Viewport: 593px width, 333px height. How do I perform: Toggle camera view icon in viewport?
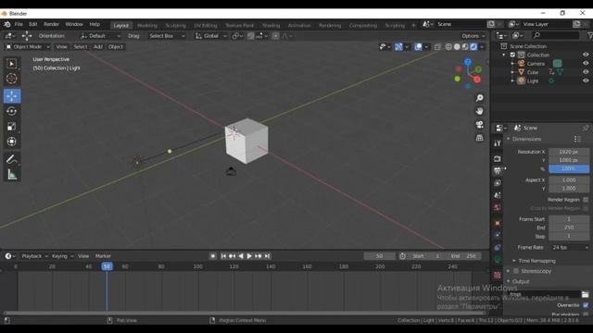(x=480, y=125)
